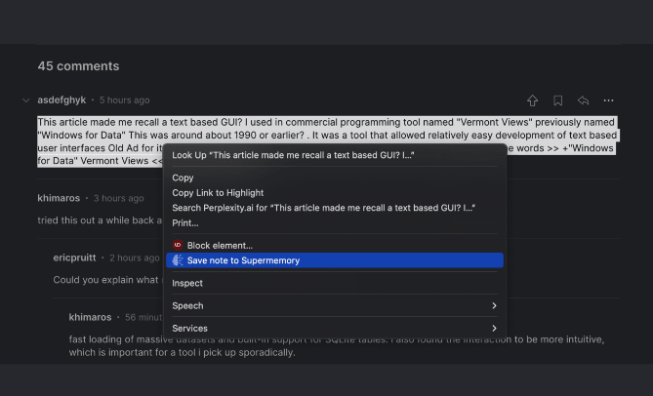Open more options for asdefghyk comment
The image size is (653, 396).
(x=609, y=100)
